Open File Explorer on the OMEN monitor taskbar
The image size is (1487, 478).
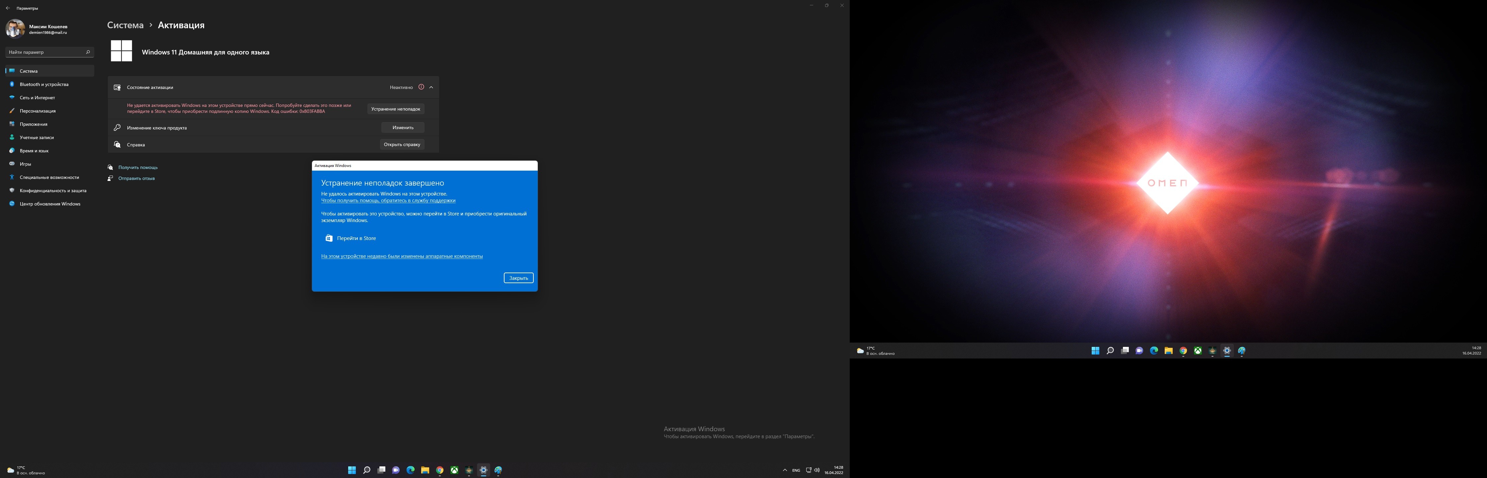[x=1168, y=351]
